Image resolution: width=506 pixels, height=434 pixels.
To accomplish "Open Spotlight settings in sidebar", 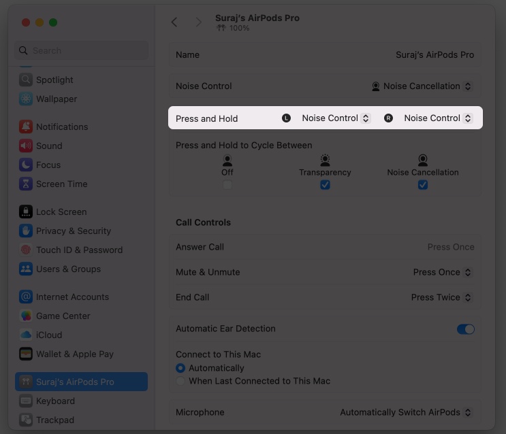I will click(x=81, y=80).
